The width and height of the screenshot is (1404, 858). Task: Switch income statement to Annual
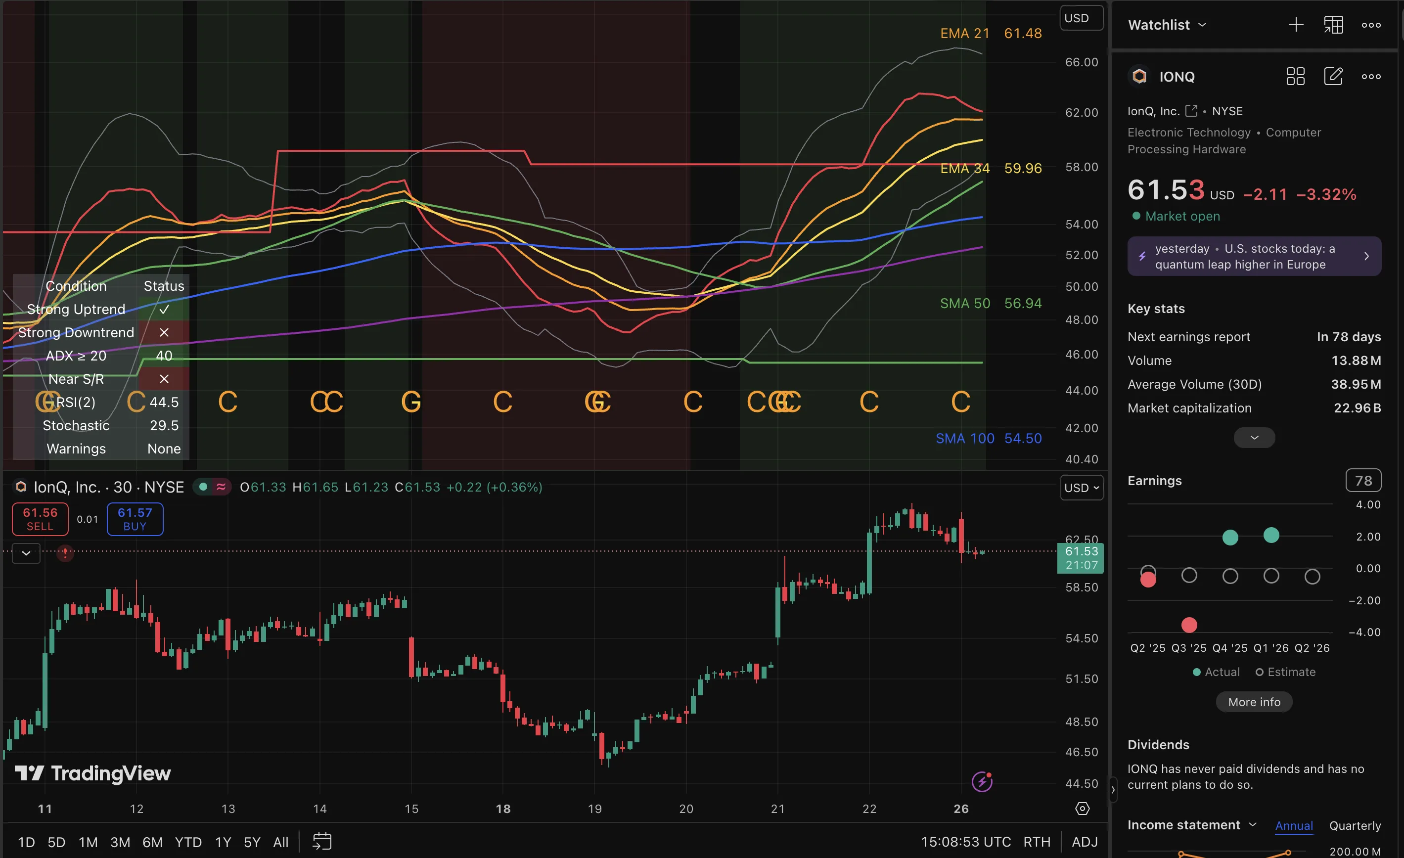point(1293,825)
